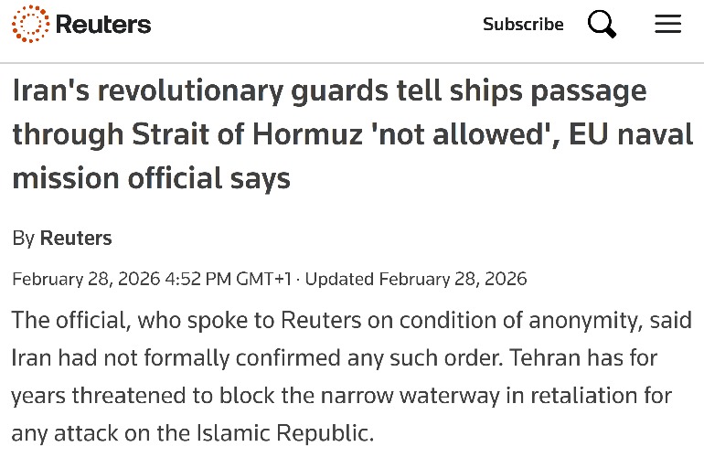Click the Reuters author byline
Screen dimensions: 704x457
pyautogui.click(x=76, y=239)
